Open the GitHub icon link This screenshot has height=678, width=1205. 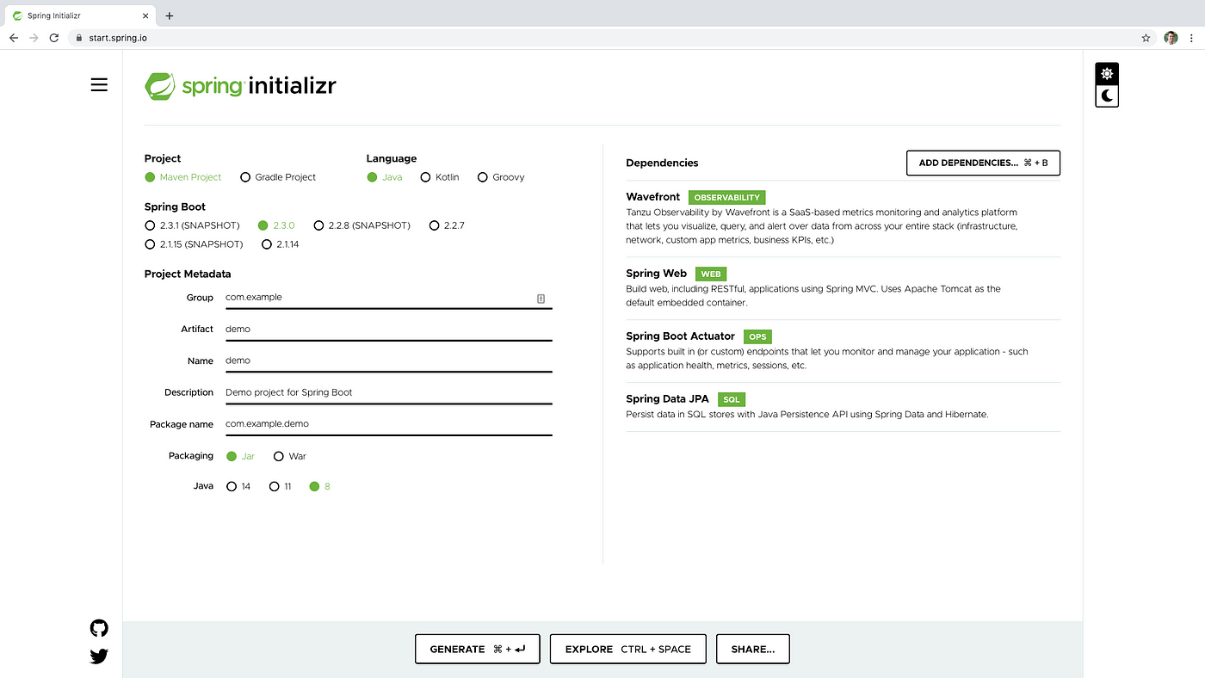coord(99,628)
